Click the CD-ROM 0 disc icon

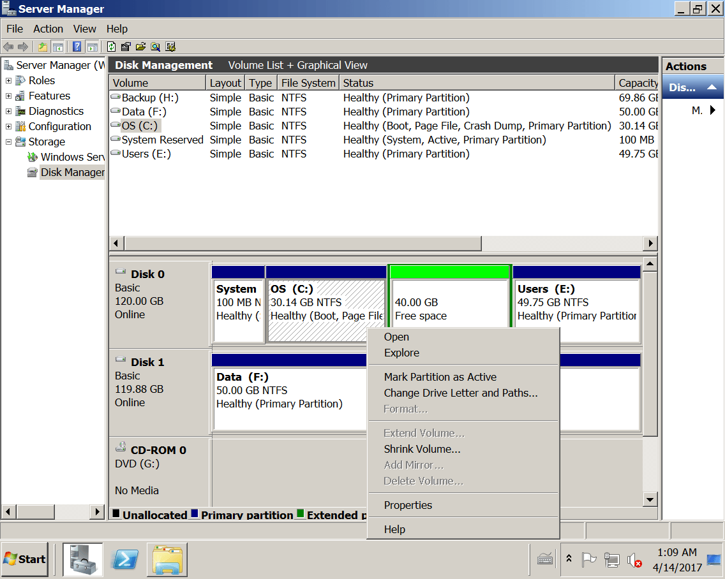click(121, 447)
